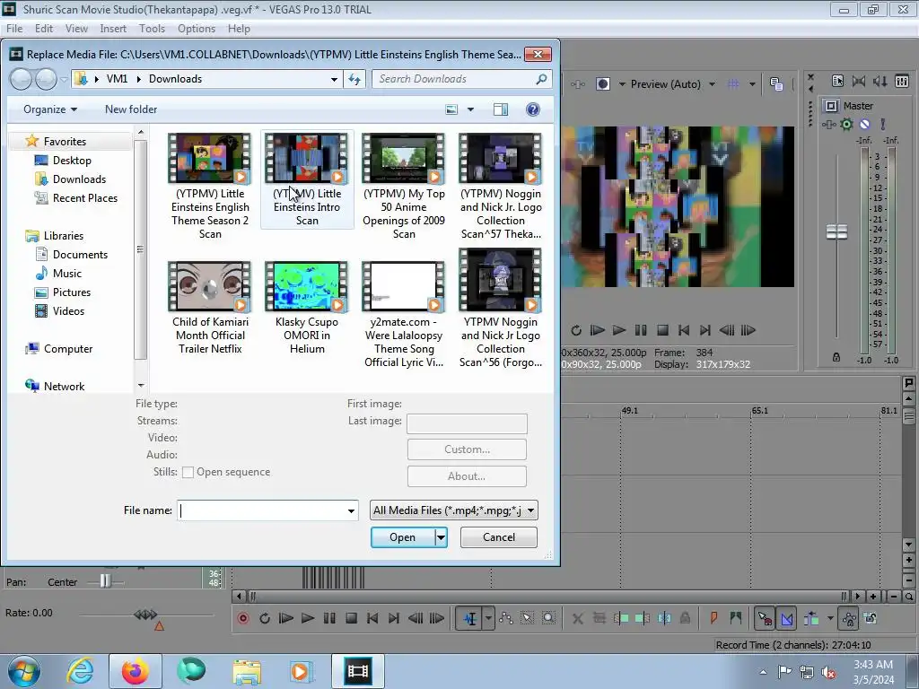The width and height of the screenshot is (919, 689).
Task: Open Audio Properties icon in Master Bus toolbar
Action: (x=837, y=82)
